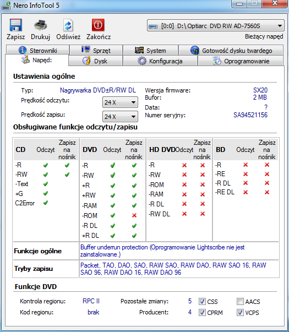
Task: Click the Zapisz button label
Action: point(15,37)
